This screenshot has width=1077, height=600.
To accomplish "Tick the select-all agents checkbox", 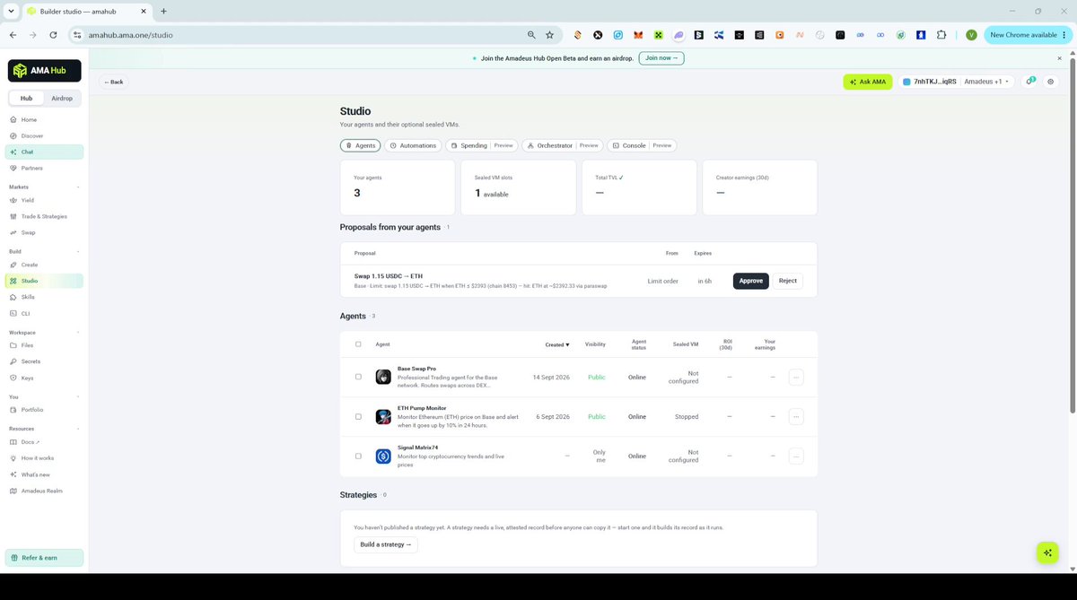I will (358, 344).
